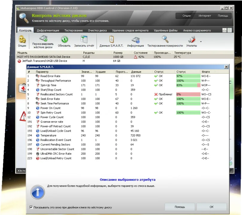Click the red 0% status bar
Screen dimensions: 242x215
188,94
